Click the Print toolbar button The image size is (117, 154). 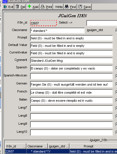pos(46,7)
